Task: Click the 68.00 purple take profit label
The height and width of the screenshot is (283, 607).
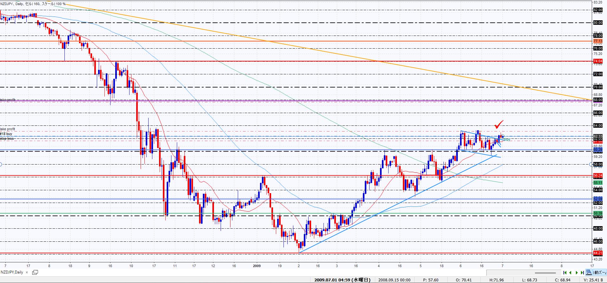Action: coord(597,100)
